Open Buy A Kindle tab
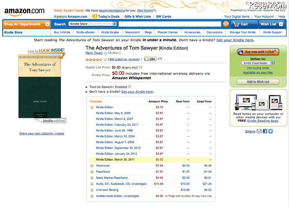This screenshot has width=289, height=207. pos(62,32)
